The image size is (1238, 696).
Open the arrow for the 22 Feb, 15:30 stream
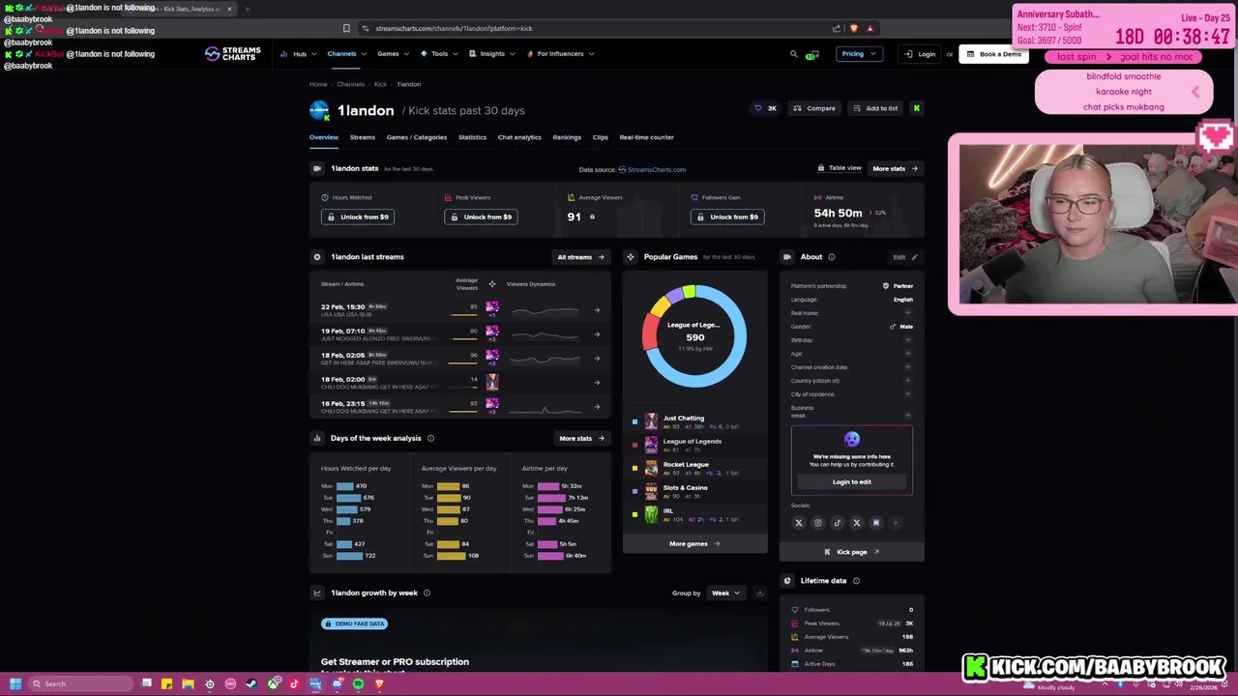point(597,310)
